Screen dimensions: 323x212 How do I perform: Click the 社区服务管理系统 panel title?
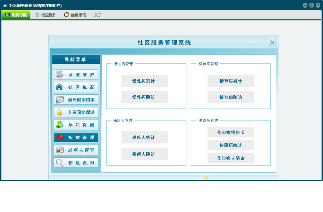click(164, 43)
